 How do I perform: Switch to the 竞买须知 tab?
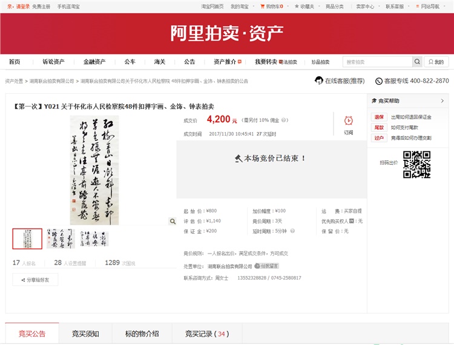[85, 333]
